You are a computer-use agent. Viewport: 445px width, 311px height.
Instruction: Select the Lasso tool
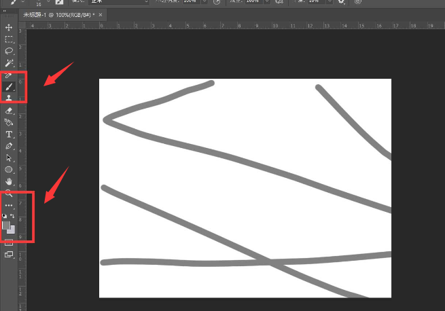point(9,51)
